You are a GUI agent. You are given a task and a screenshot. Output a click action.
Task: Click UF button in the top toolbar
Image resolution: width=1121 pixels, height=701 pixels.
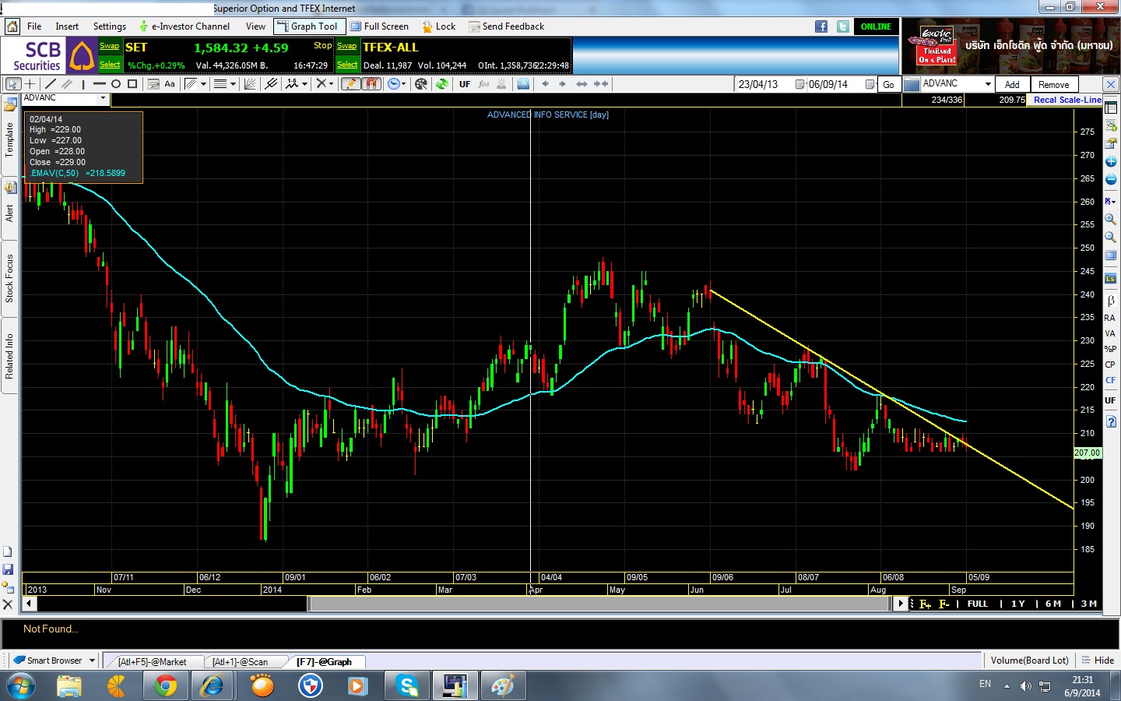465,84
